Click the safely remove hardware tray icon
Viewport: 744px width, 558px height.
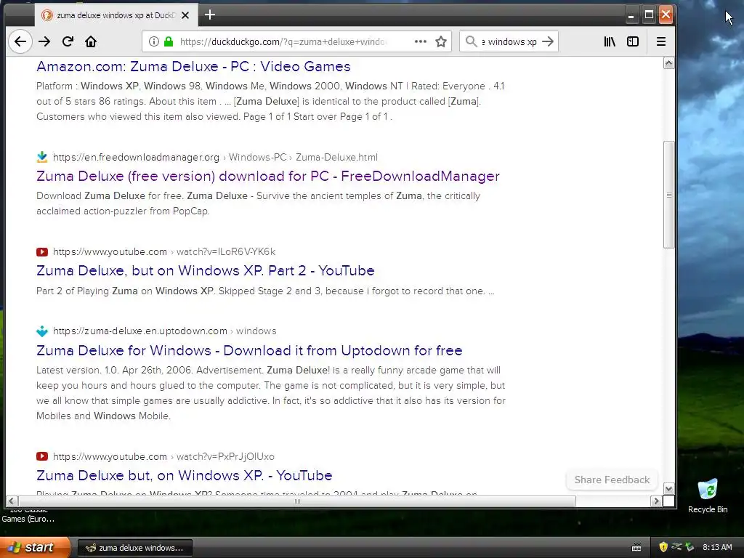click(690, 547)
